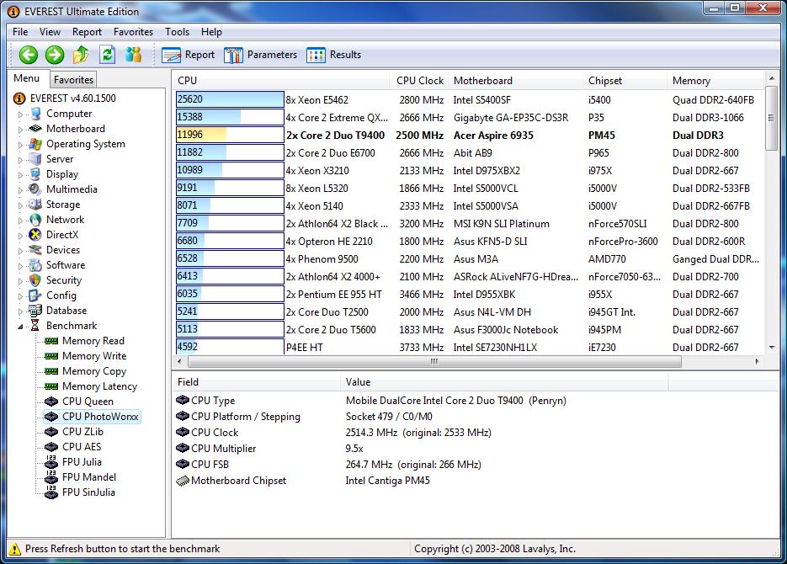Open the Report toolbar button
The width and height of the screenshot is (787, 564).
coord(189,55)
